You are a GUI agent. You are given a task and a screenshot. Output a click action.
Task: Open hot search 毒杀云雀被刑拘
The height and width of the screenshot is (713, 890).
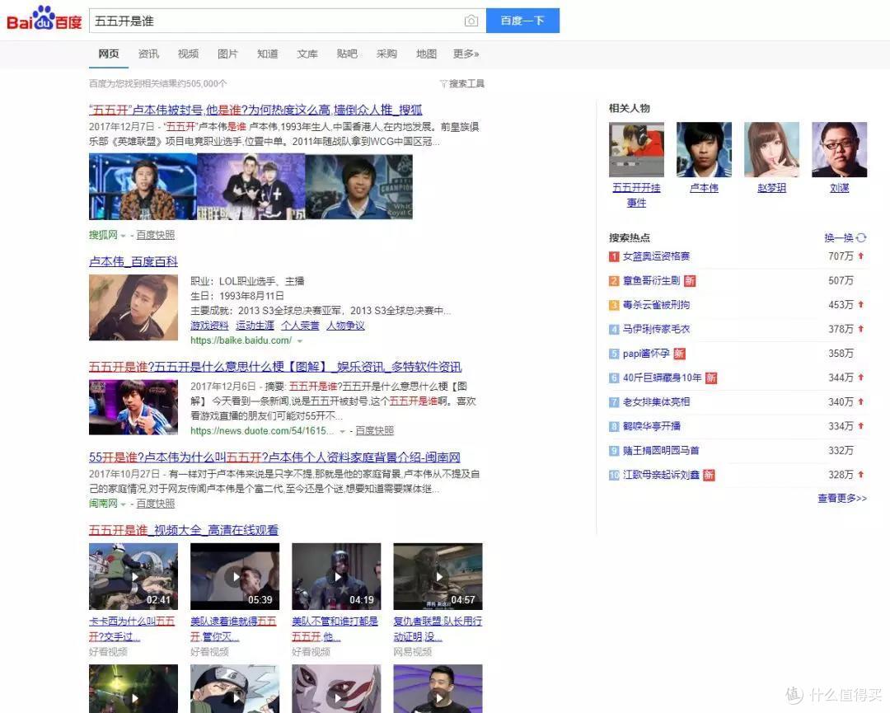(x=656, y=305)
